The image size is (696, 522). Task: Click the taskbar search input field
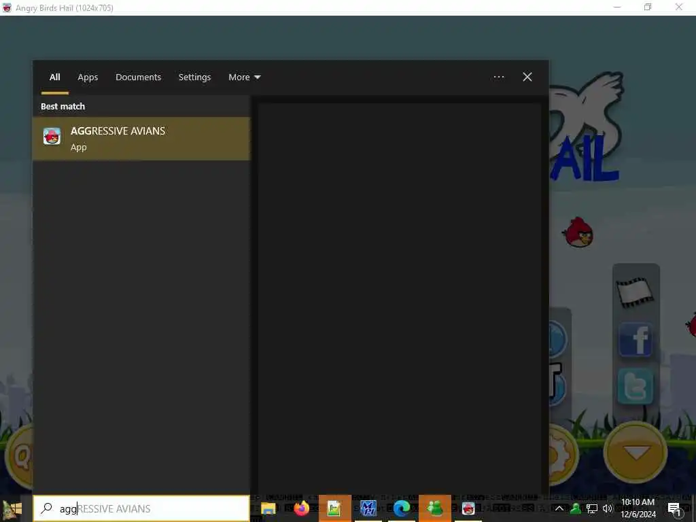tap(141, 508)
